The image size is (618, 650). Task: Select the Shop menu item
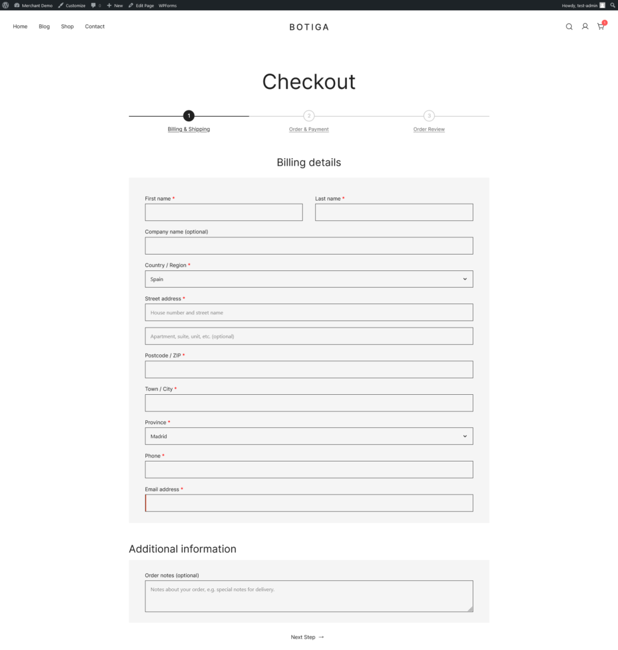(67, 26)
